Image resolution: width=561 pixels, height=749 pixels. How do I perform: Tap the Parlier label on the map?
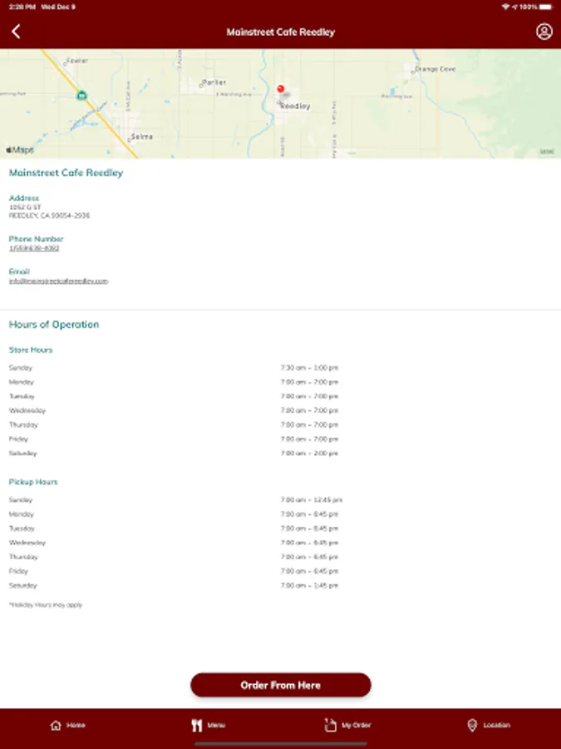point(214,82)
